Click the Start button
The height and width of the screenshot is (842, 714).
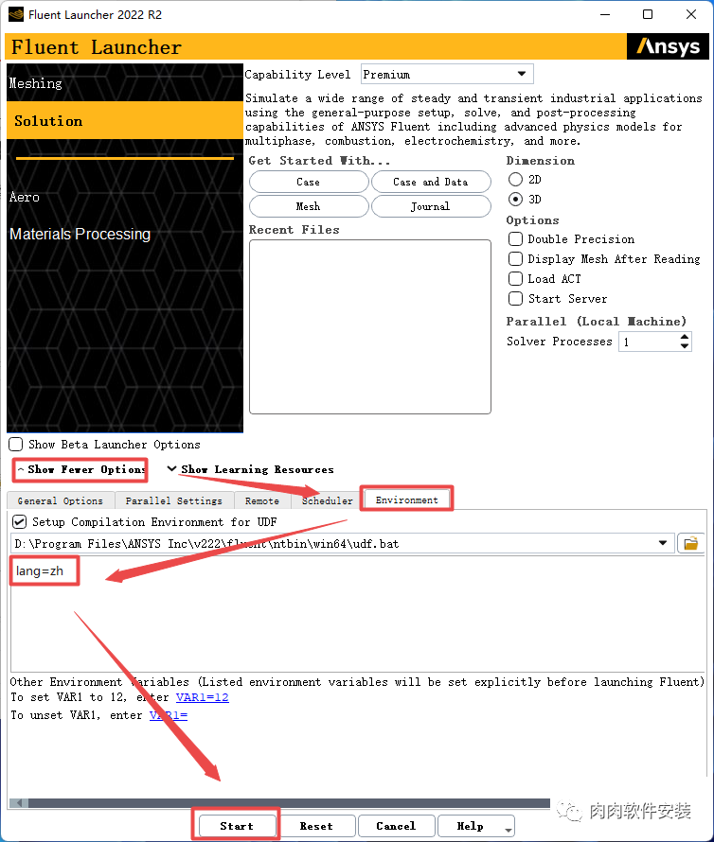pos(237,826)
